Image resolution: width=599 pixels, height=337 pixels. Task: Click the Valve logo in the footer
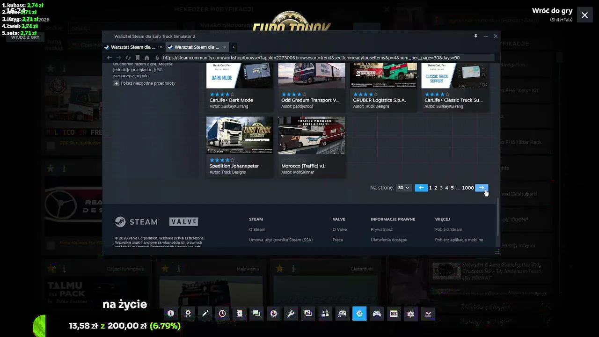[x=184, y=222]
